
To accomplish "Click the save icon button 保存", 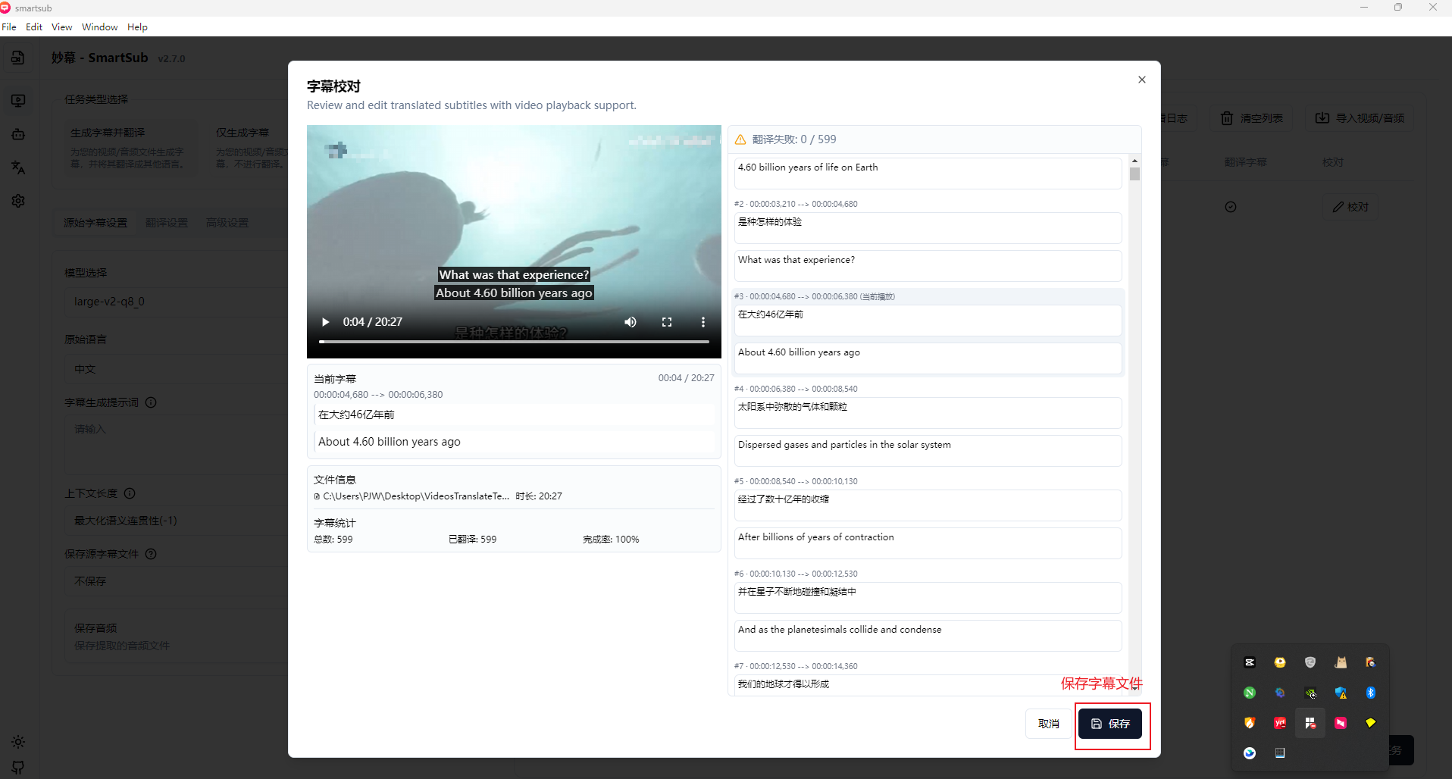I will point(1110,724).
